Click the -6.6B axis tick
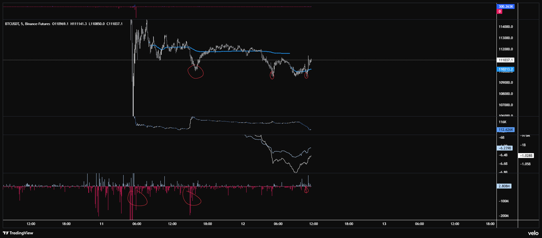 tap(502, 163)
